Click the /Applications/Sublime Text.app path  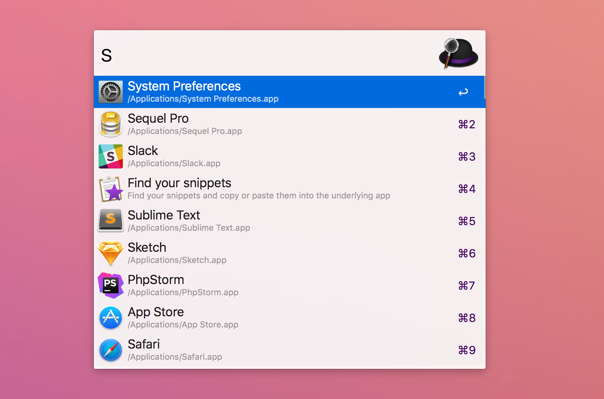coord(189,228)
